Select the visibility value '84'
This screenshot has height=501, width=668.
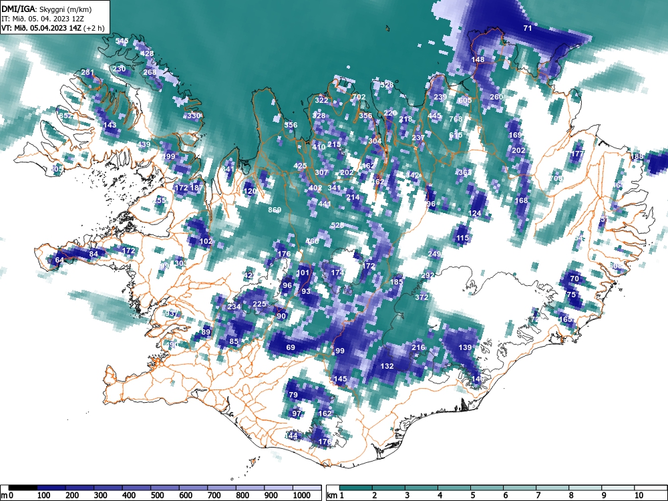94,253
